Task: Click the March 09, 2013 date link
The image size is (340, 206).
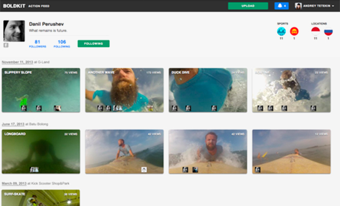Action: pos(14,183)
